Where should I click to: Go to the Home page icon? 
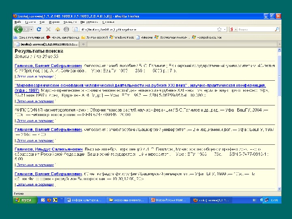click(x=58, y=29)
